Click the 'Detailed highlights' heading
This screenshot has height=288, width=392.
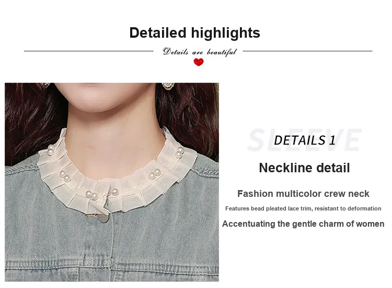coord(194,33)
